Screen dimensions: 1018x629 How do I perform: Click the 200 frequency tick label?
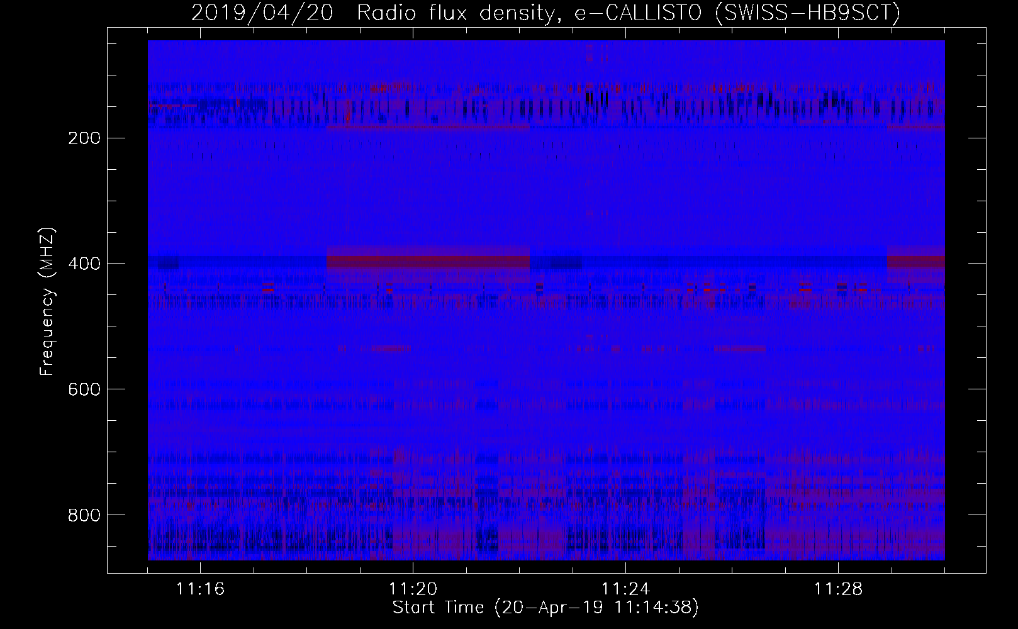point(84,138)
